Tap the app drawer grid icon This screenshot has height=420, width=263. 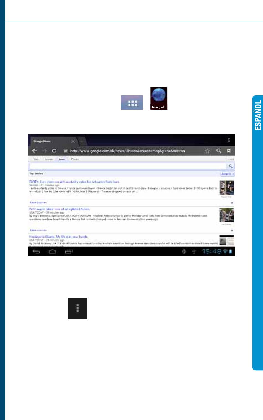[x=132, y=103]
